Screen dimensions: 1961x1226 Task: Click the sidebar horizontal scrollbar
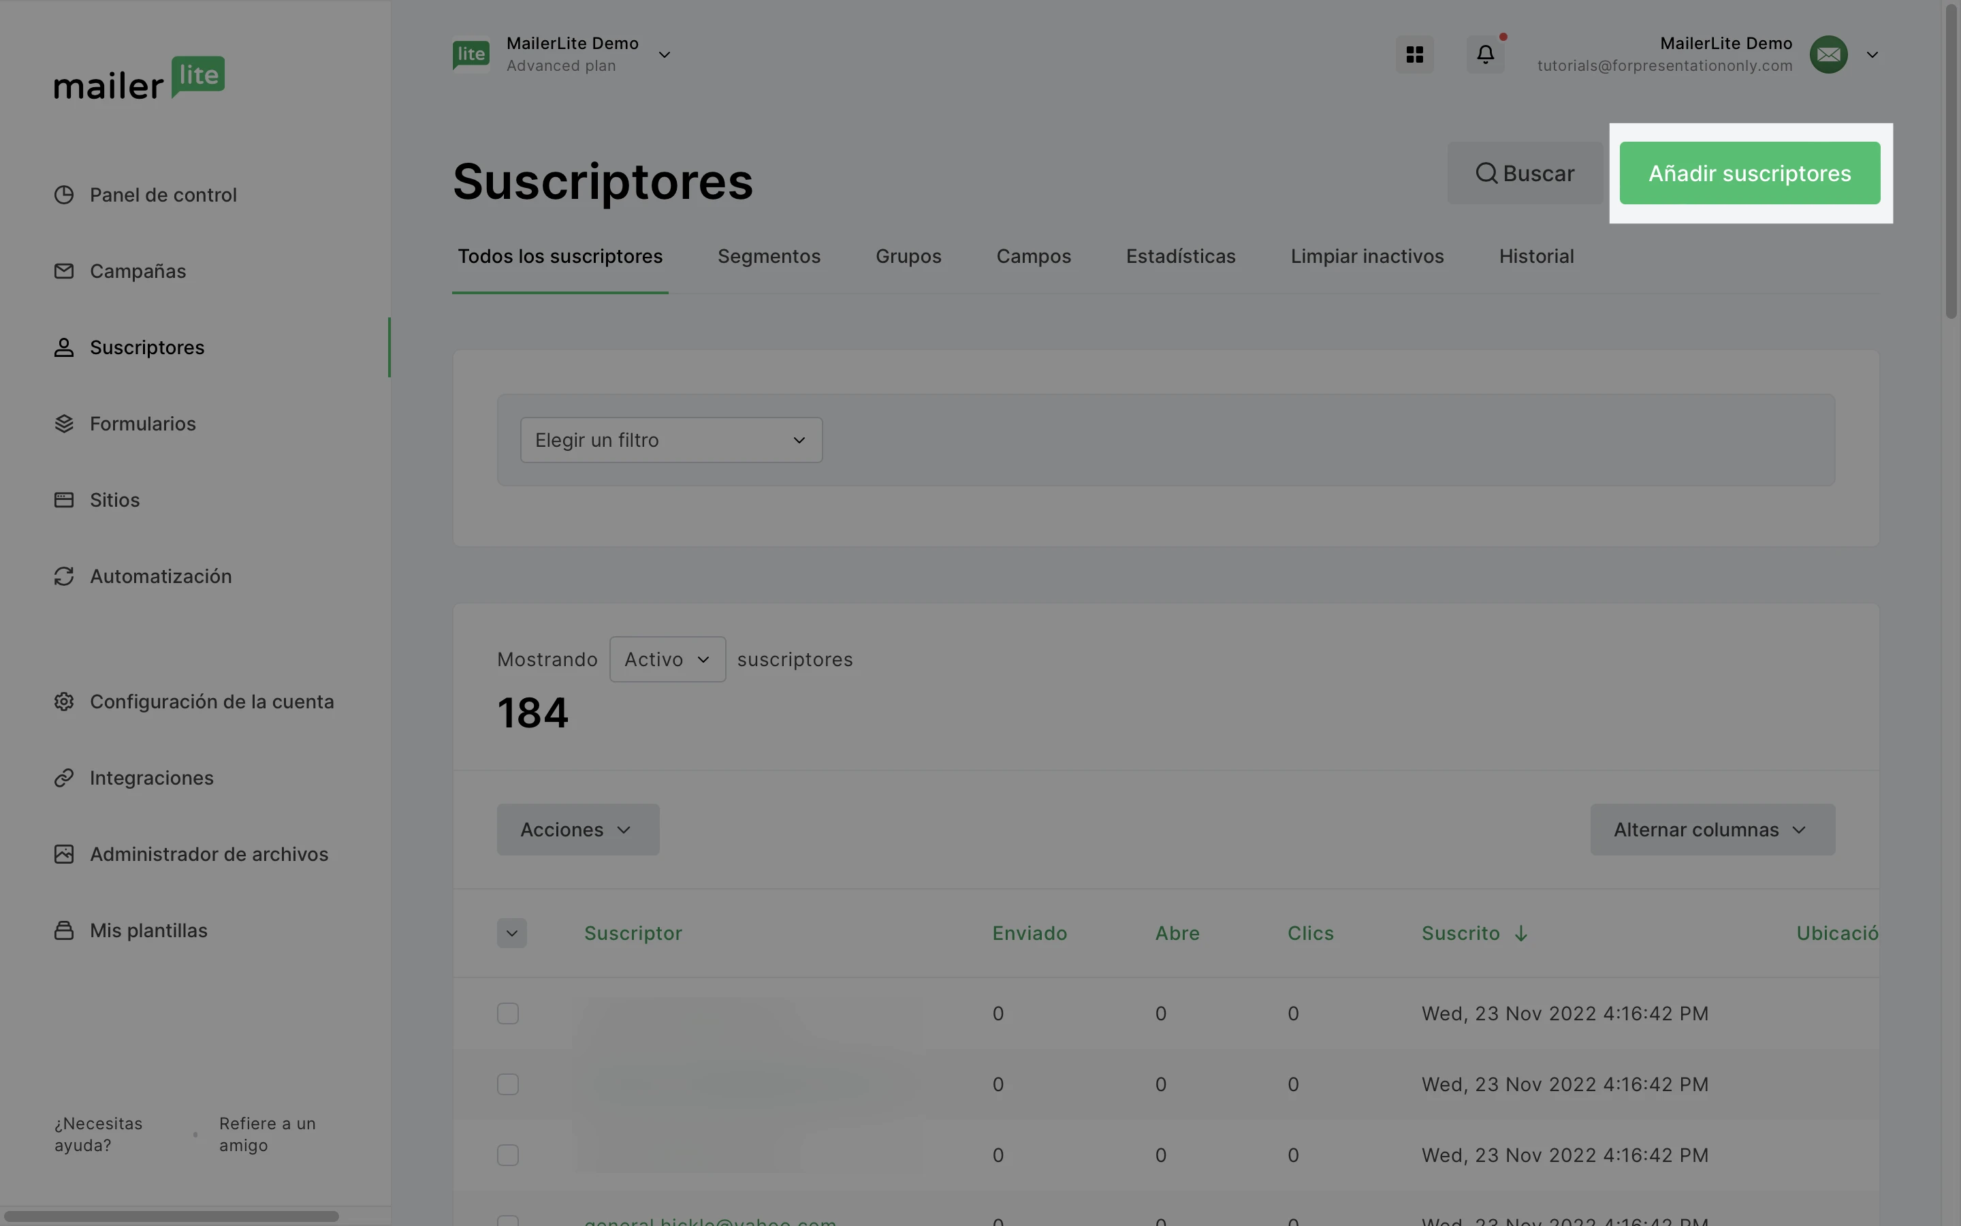tap(170, 1216)
